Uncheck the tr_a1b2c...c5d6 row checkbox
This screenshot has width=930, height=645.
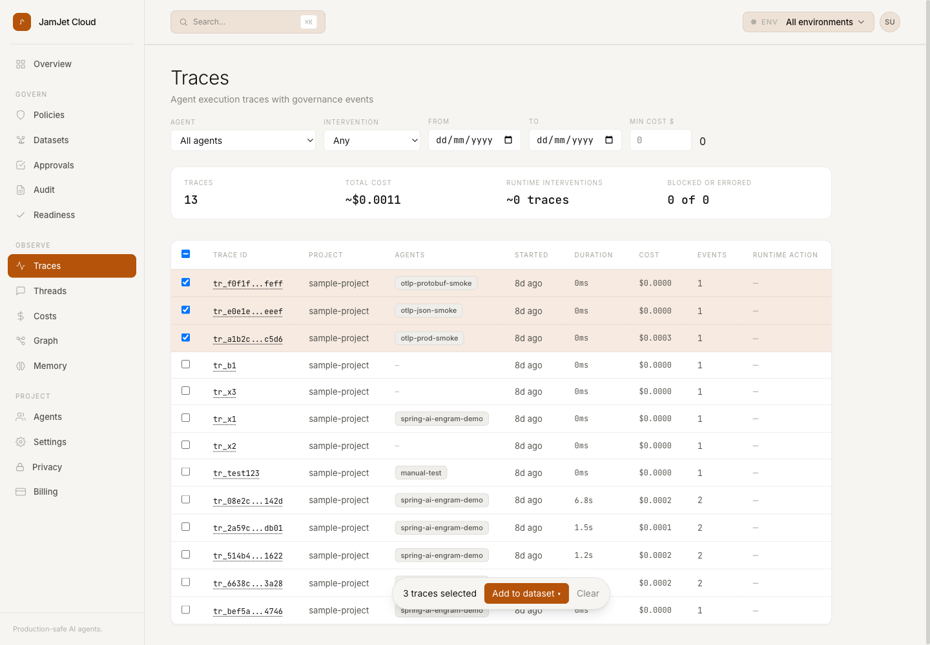tap(186, 337)
